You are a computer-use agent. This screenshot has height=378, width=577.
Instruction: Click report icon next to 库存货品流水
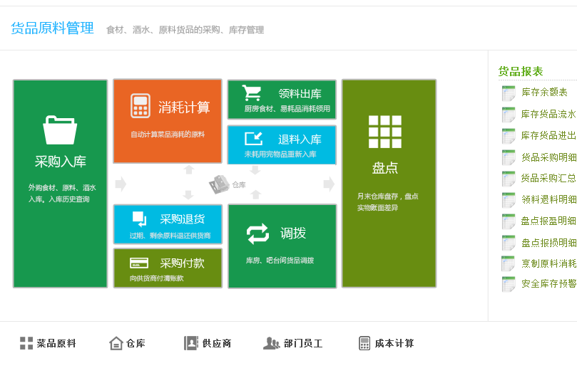(x=509, y=114)
